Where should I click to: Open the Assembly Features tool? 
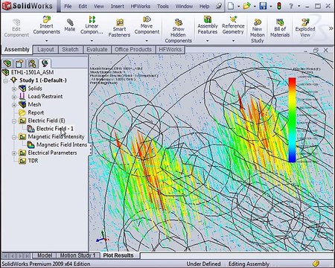208,25
